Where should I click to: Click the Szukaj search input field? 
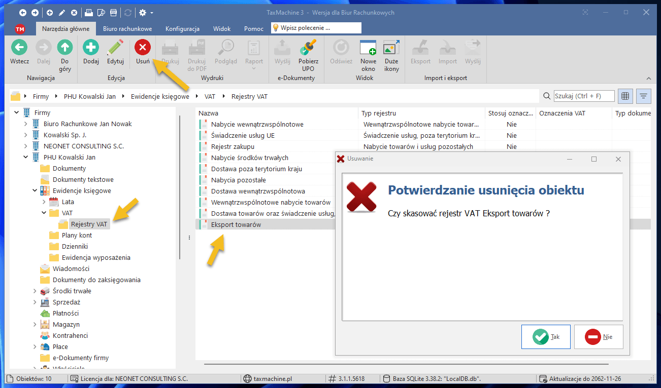click(x=584, y=96)
